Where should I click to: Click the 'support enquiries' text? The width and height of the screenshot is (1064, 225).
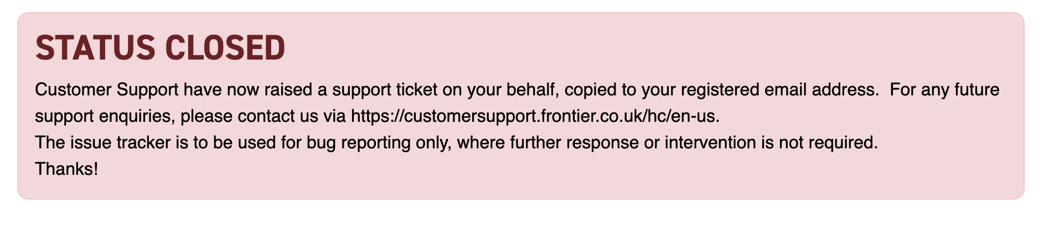105,116
